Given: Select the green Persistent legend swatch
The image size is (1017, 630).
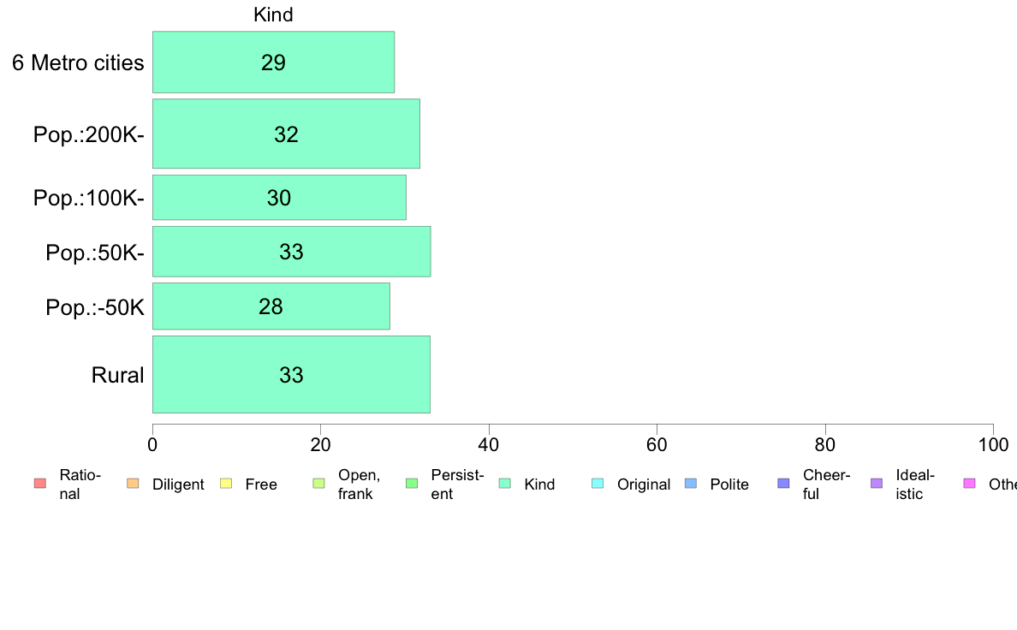Looking at the screenshot, I should (412, 484).
